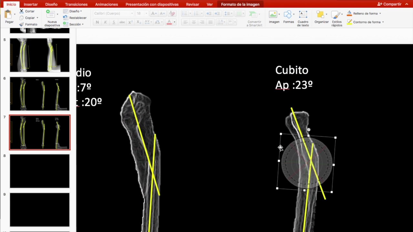This screenshot has height=232, width=413.
Task: Open the character spacing AV dropdown
Action: pos(148,22)
